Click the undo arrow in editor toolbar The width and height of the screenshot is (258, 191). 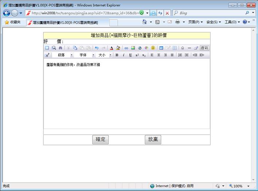[97, 48]
